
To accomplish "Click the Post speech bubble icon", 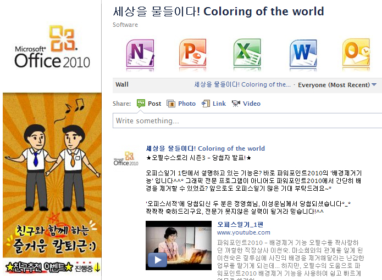I will click(141, 104).
